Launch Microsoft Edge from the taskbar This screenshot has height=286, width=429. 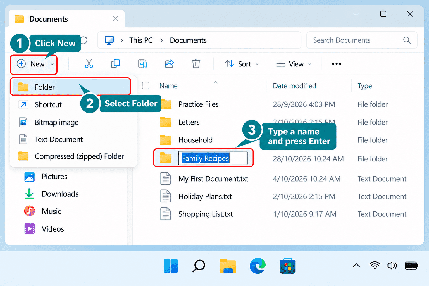258,266
